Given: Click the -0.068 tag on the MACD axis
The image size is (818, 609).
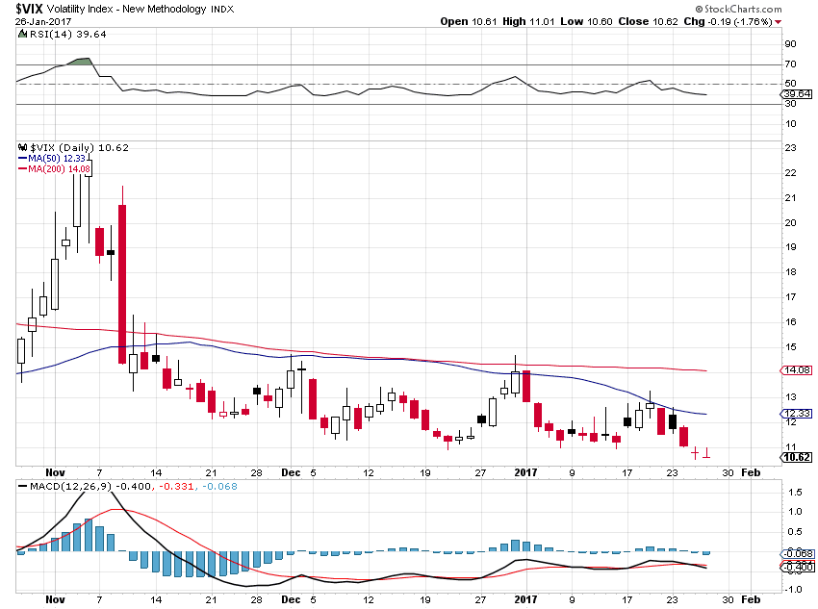Looking at the screenshot, I should pyautogui.click(x=798, y=554).
